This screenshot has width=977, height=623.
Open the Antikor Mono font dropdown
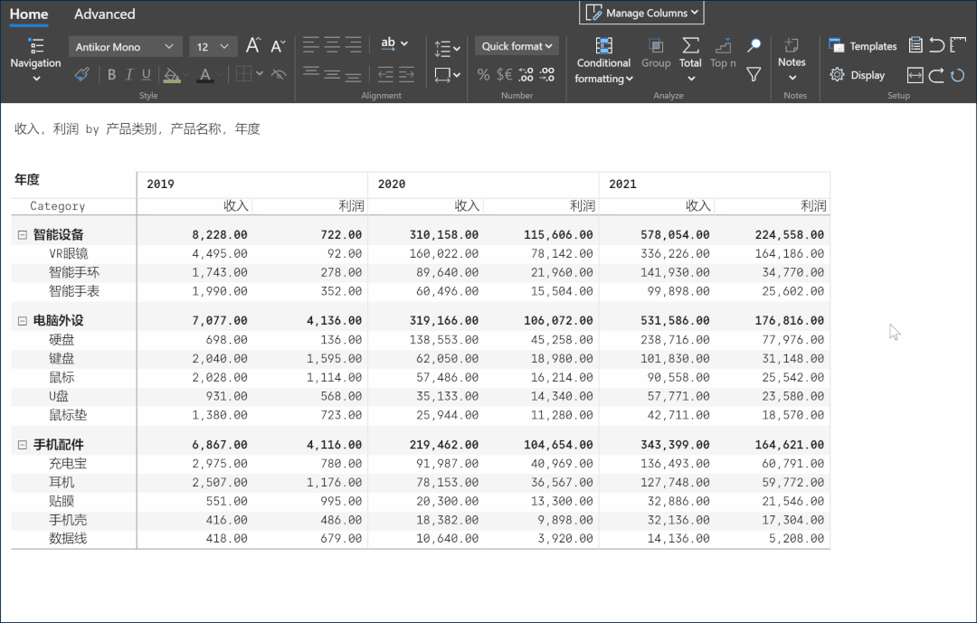[x=125, y=47]
